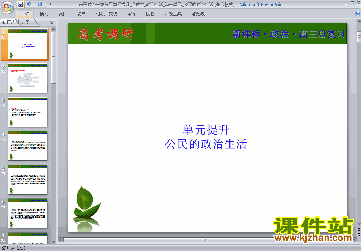This screenshot has width=361, height=251.
Task: Click the horizontal scrollbar thumb under the slide
Action: coord(206,240)
